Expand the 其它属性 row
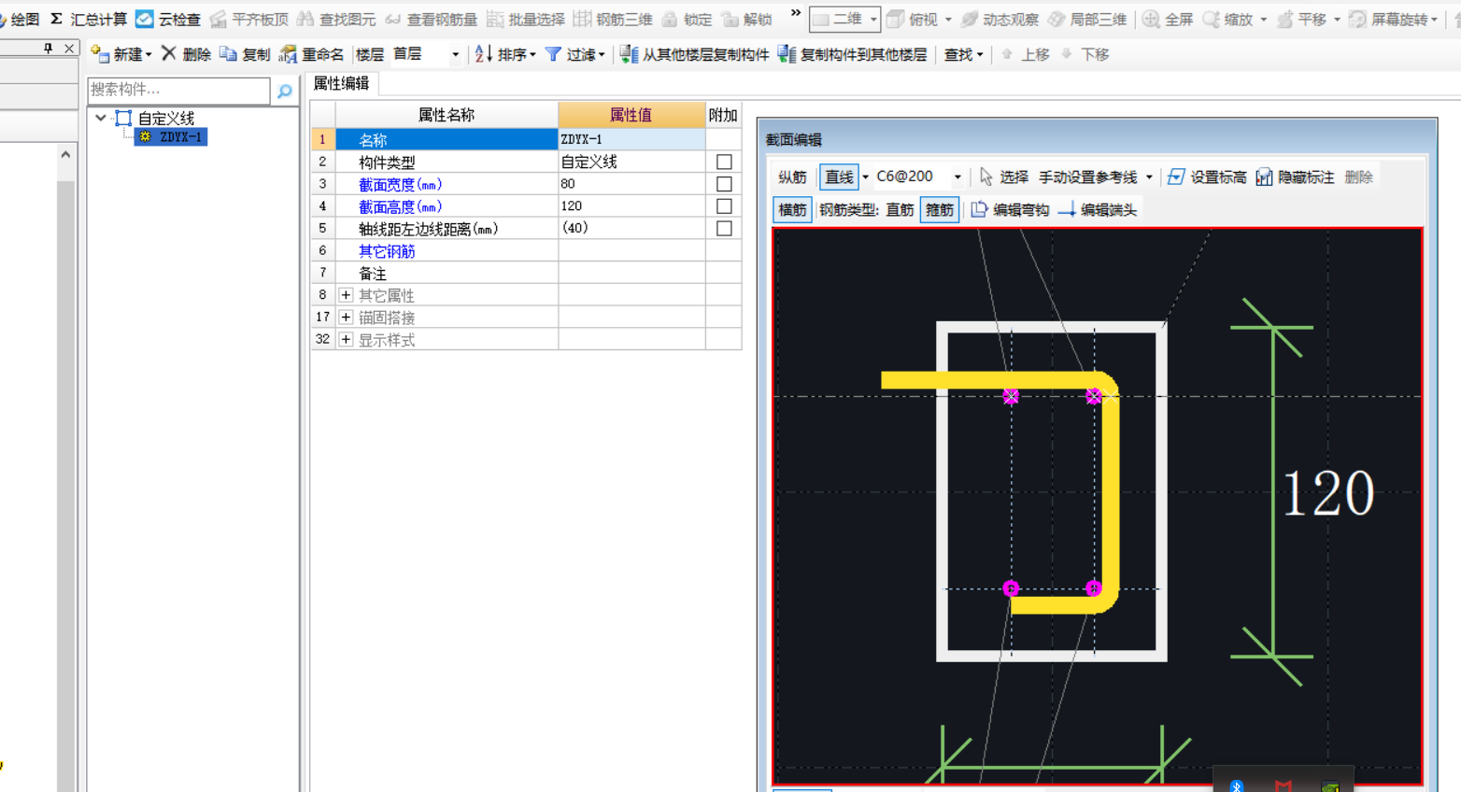The image size is (1461, 792). pyautogui.click(x=346, y=295)
